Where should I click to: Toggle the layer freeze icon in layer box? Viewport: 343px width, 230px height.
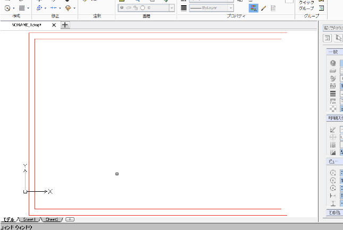tap(129, 8)
